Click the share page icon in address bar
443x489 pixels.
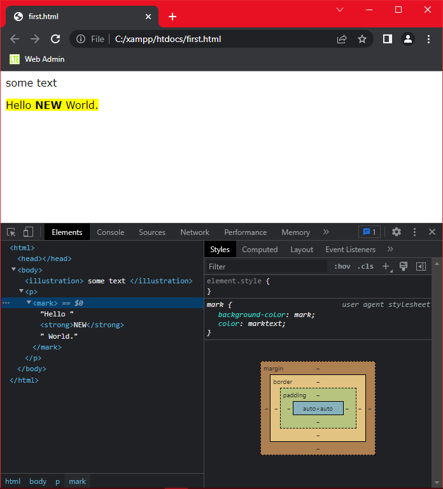342,39
